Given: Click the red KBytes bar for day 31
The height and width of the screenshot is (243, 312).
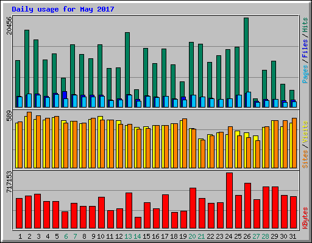Looking at the screenshot, I should click(293, 212).
